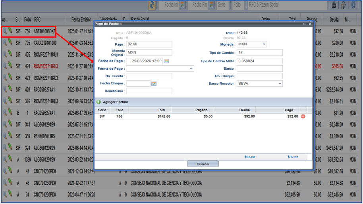Open the Fecha Fin calendar picker
Viewport: 363px width, 204px height.
click(x=211, y=5)
